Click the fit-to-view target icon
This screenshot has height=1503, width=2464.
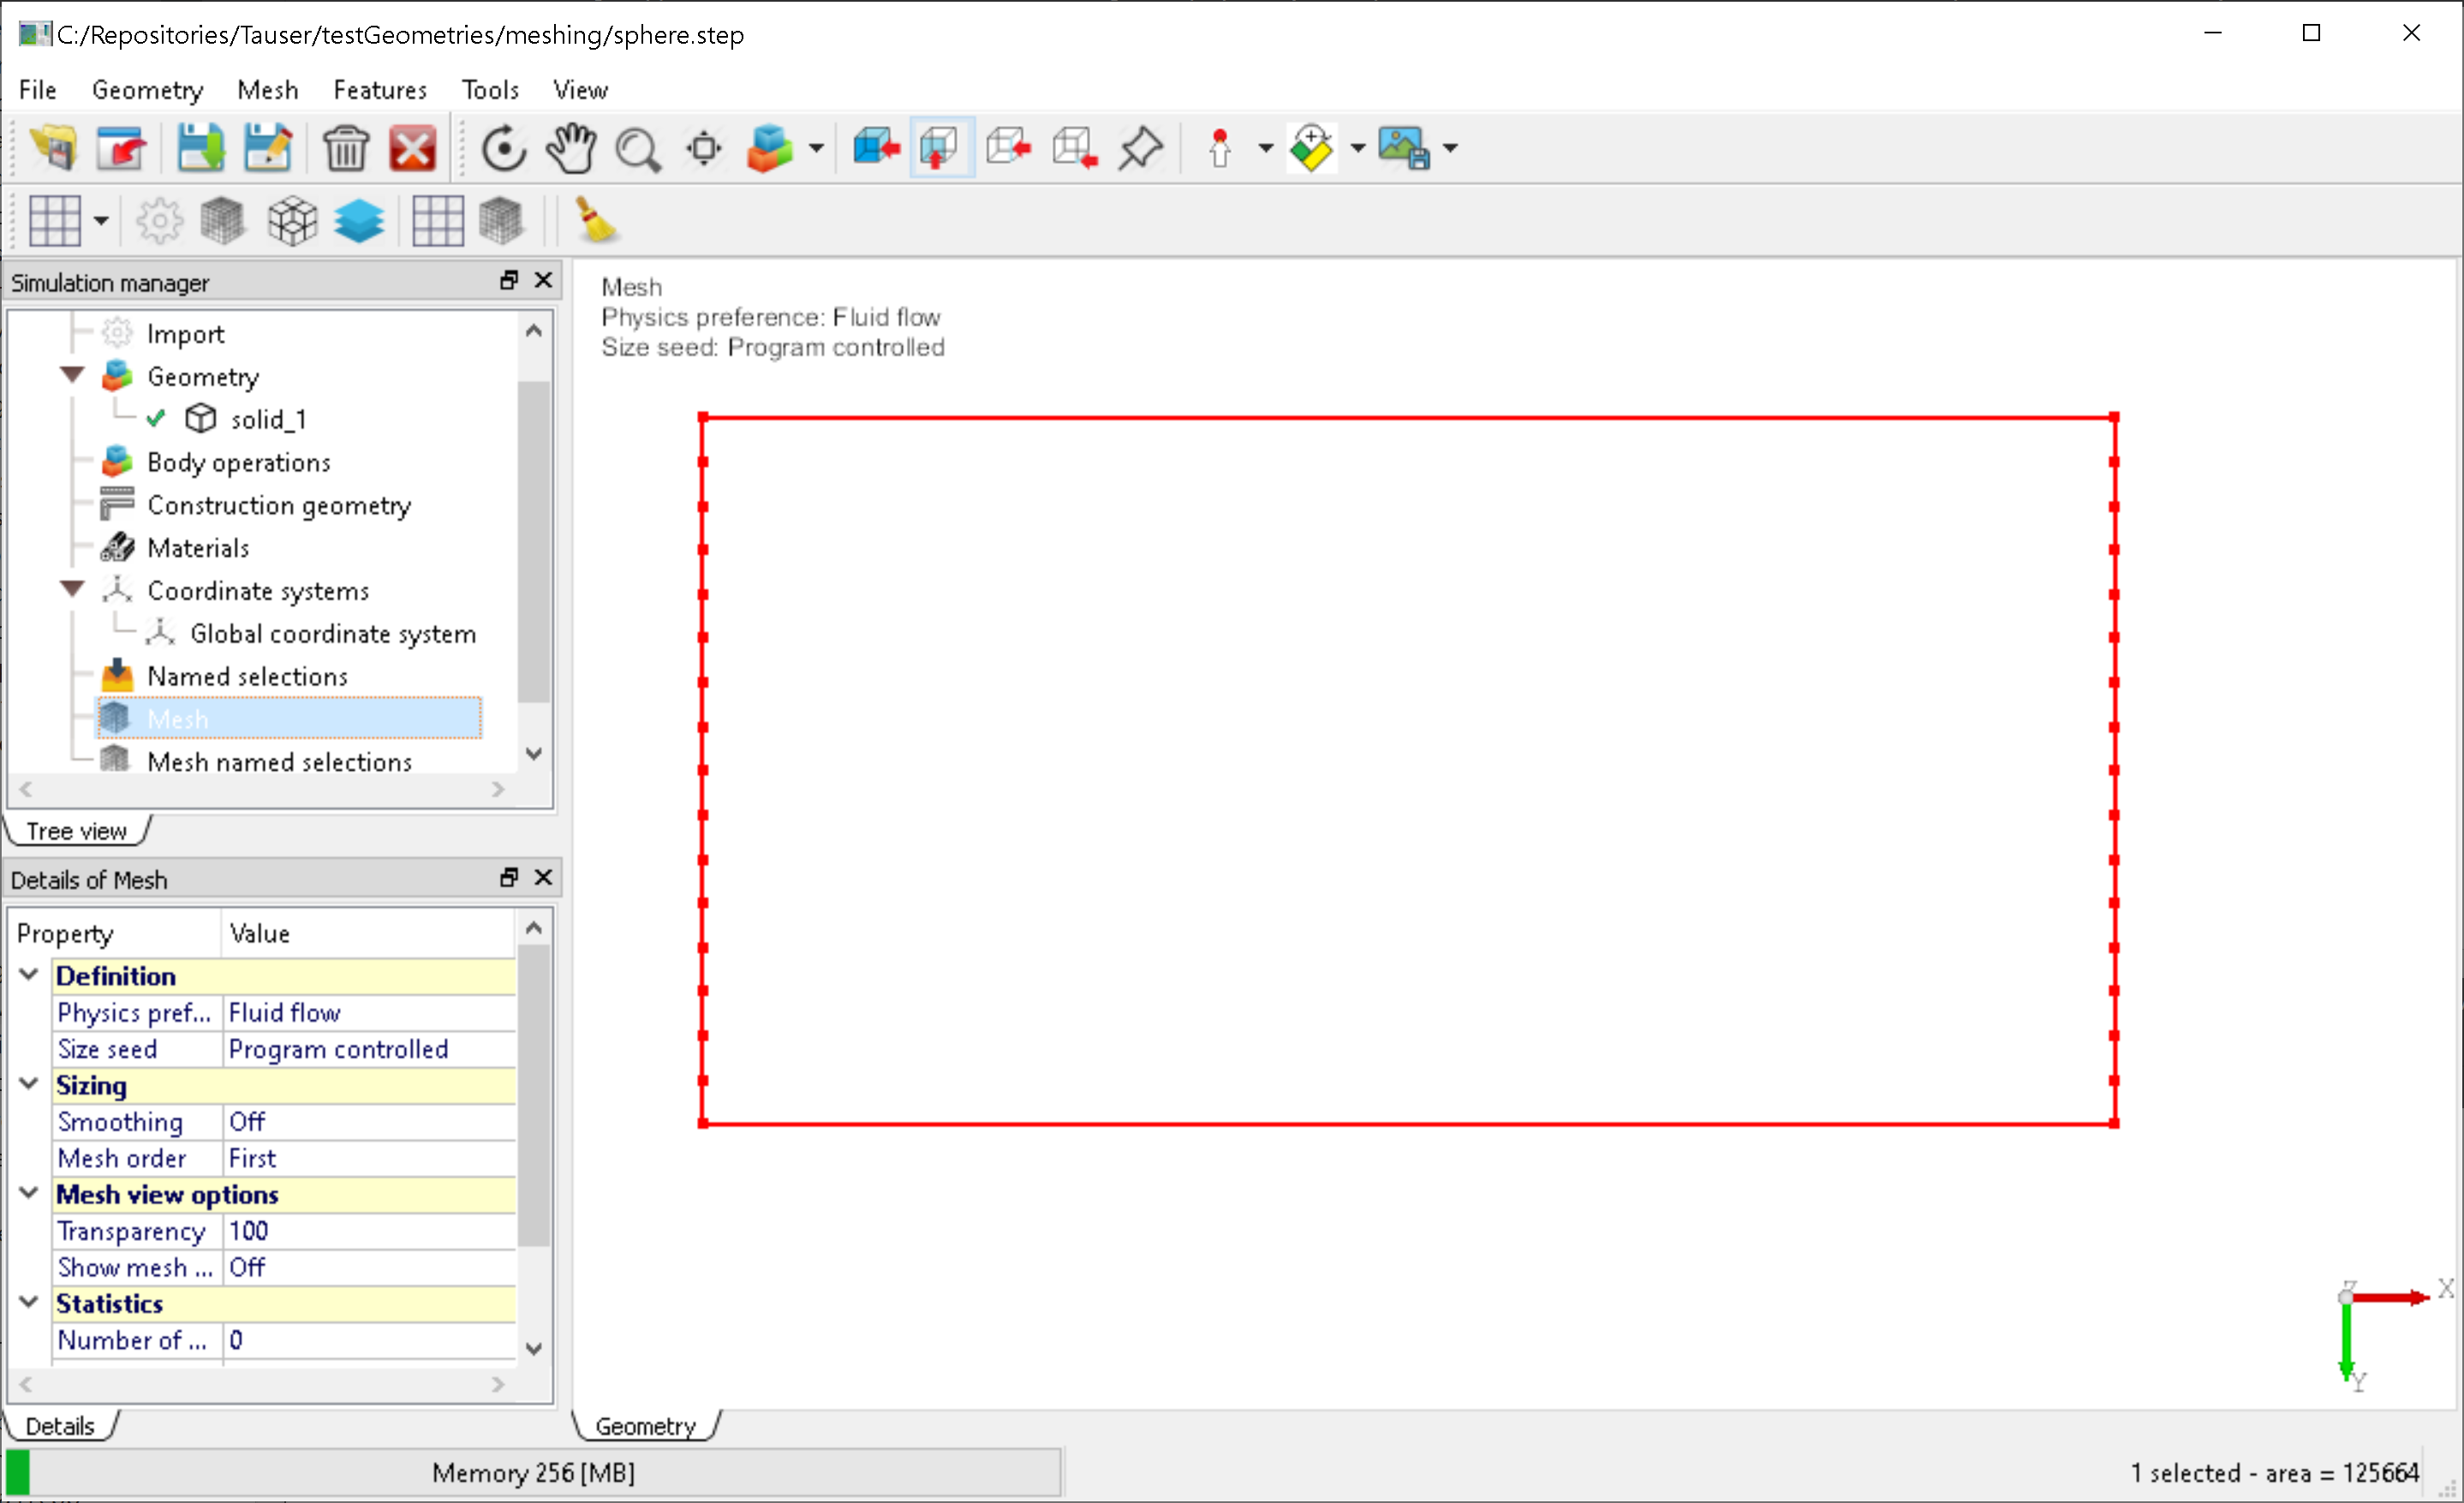tap(704, 149)
